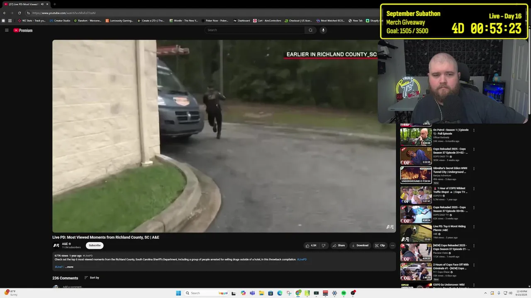The width and height of the screenshot is (531, 298).
Task: Click the Add a comment field
Action: point(72,287)
